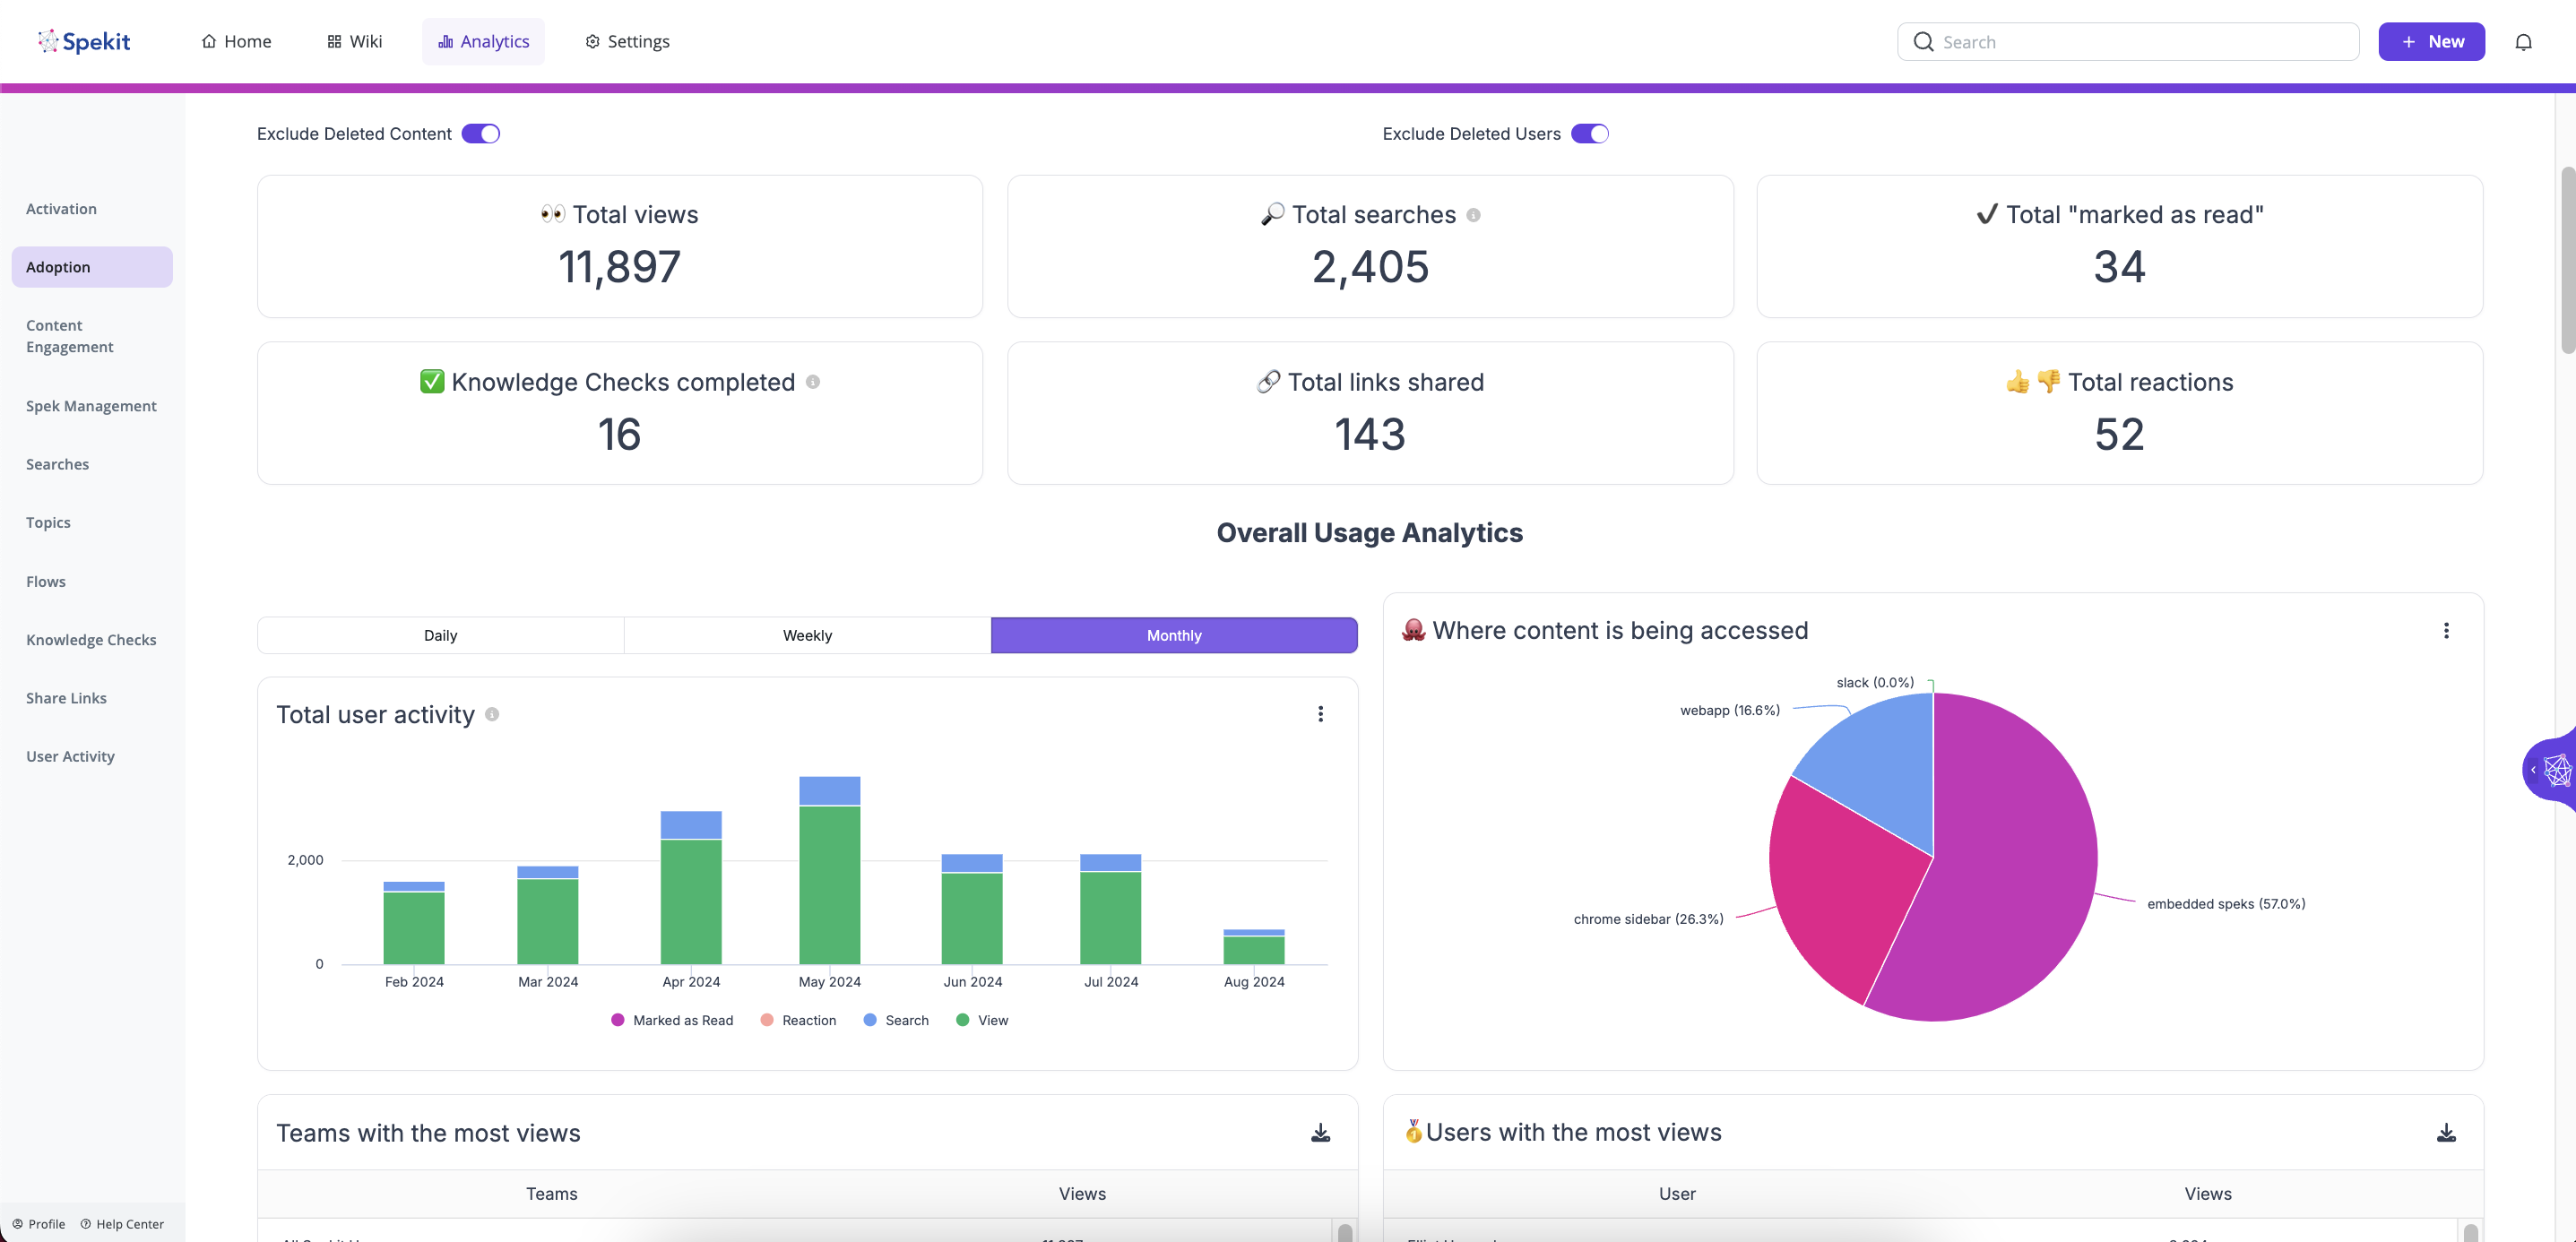The height and width of the screenshot is (1242, 2576).
Task: Click info icon next to Total user activity
Action: pos(492,714)
